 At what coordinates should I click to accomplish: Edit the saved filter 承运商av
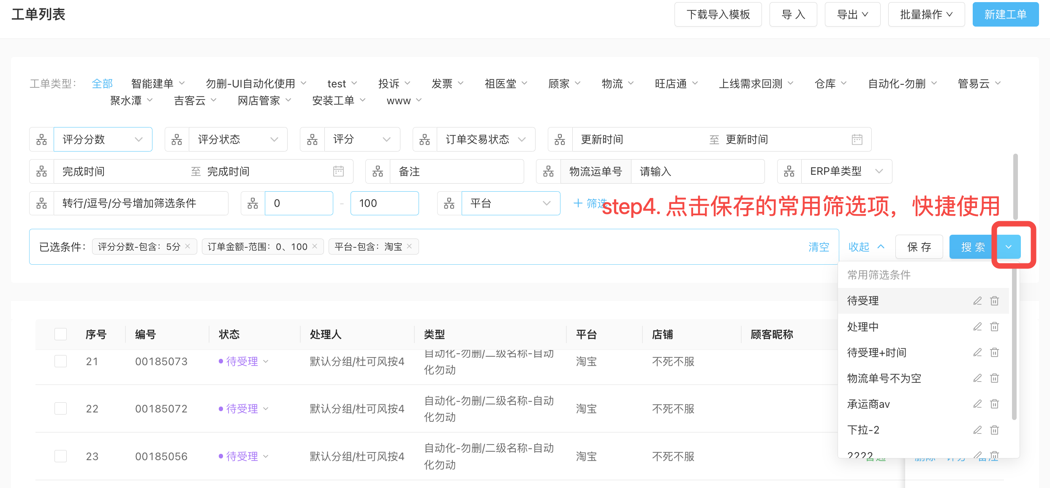[x=977, y=404]
